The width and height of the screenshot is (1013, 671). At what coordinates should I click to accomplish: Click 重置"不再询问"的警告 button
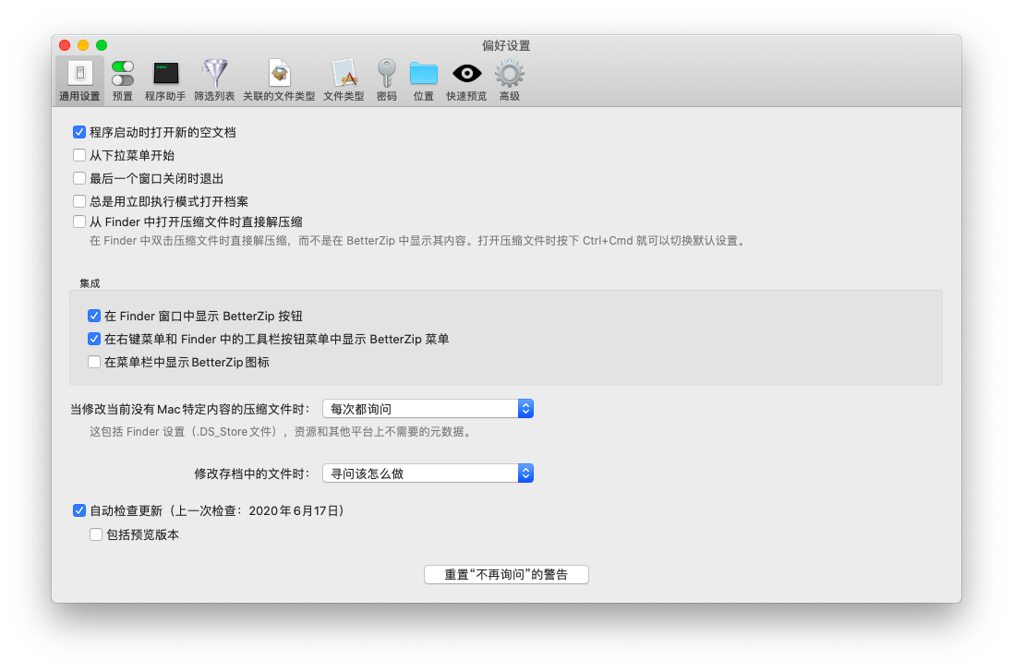(x=506, y=574)
